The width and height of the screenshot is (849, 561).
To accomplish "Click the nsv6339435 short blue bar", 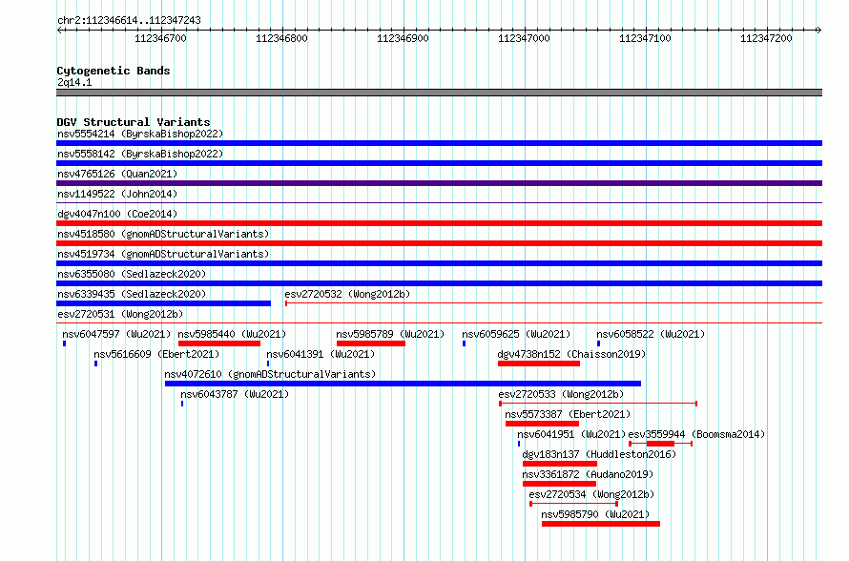I will (163, 303).
